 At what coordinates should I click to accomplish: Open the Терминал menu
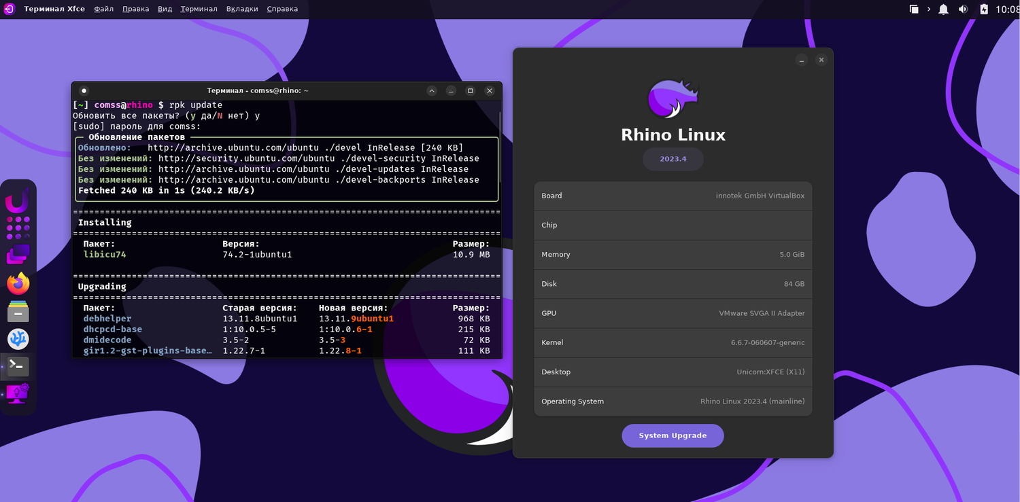tap(199, 9)
